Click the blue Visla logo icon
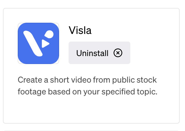Viewport: 185px width, 131px height. point(38,43)
